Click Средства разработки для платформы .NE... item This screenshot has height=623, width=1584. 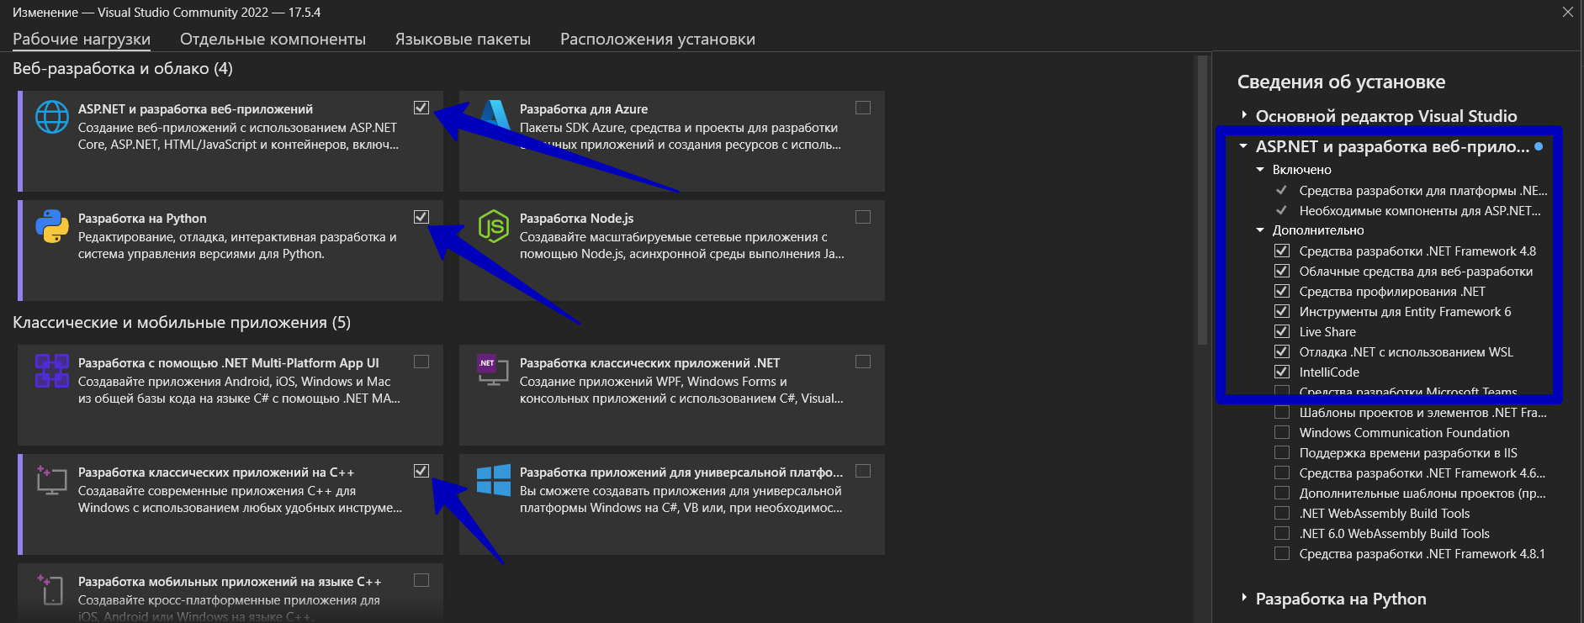pos(1423,190)
